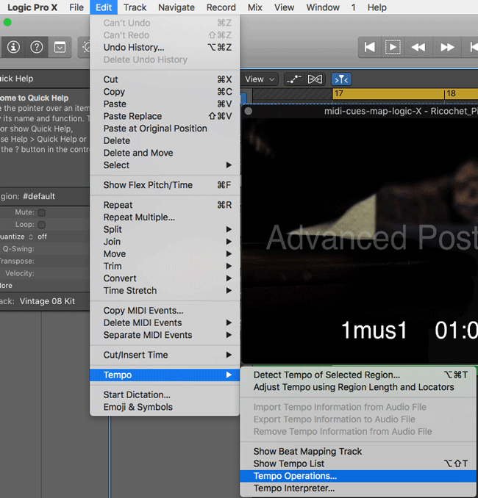Open the Navigate menu
Viewport: 478px width, 498px height.
pyautogui.click(x=176, y=7)
